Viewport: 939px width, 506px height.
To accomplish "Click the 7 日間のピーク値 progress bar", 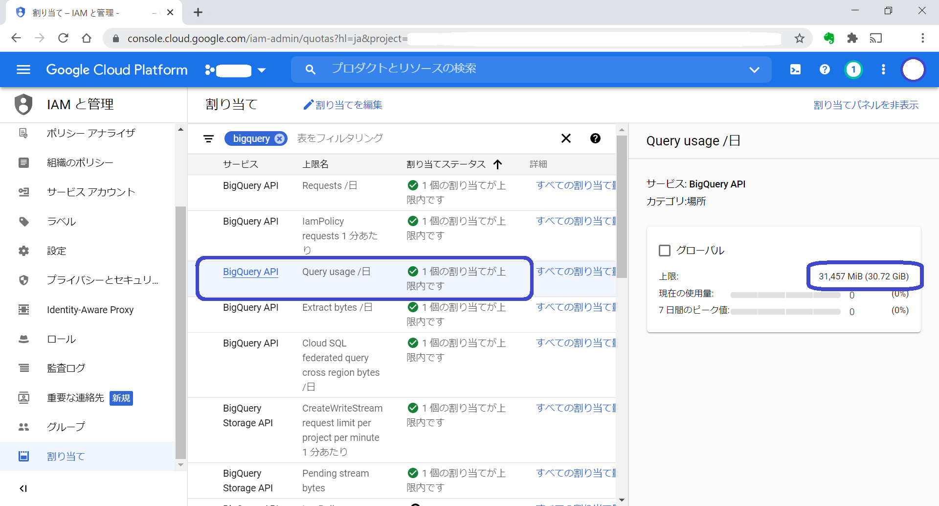I will [x=785, y=312].
